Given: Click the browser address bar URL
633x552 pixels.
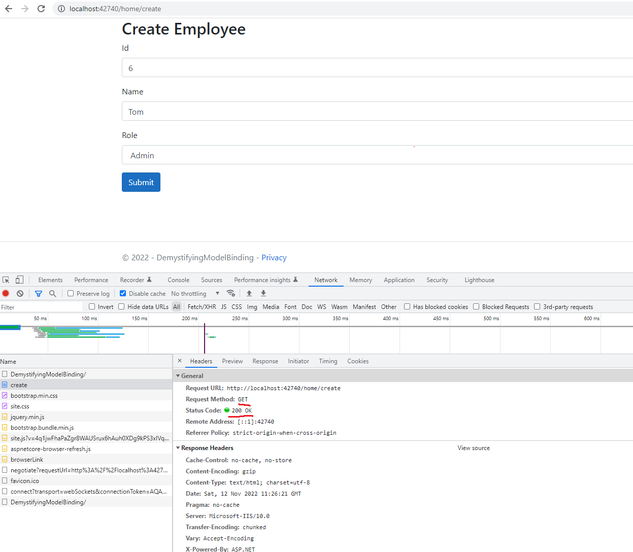Looking at the screenshot, I should [x=115, y=9].
